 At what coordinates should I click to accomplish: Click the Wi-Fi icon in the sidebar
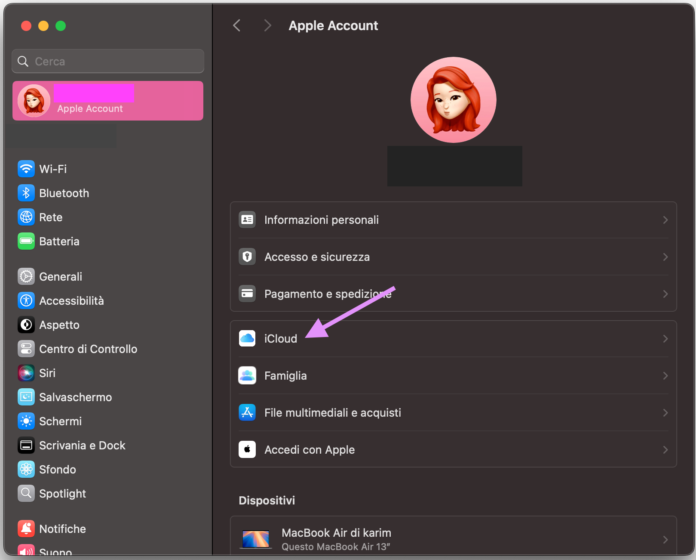point(26,169)
